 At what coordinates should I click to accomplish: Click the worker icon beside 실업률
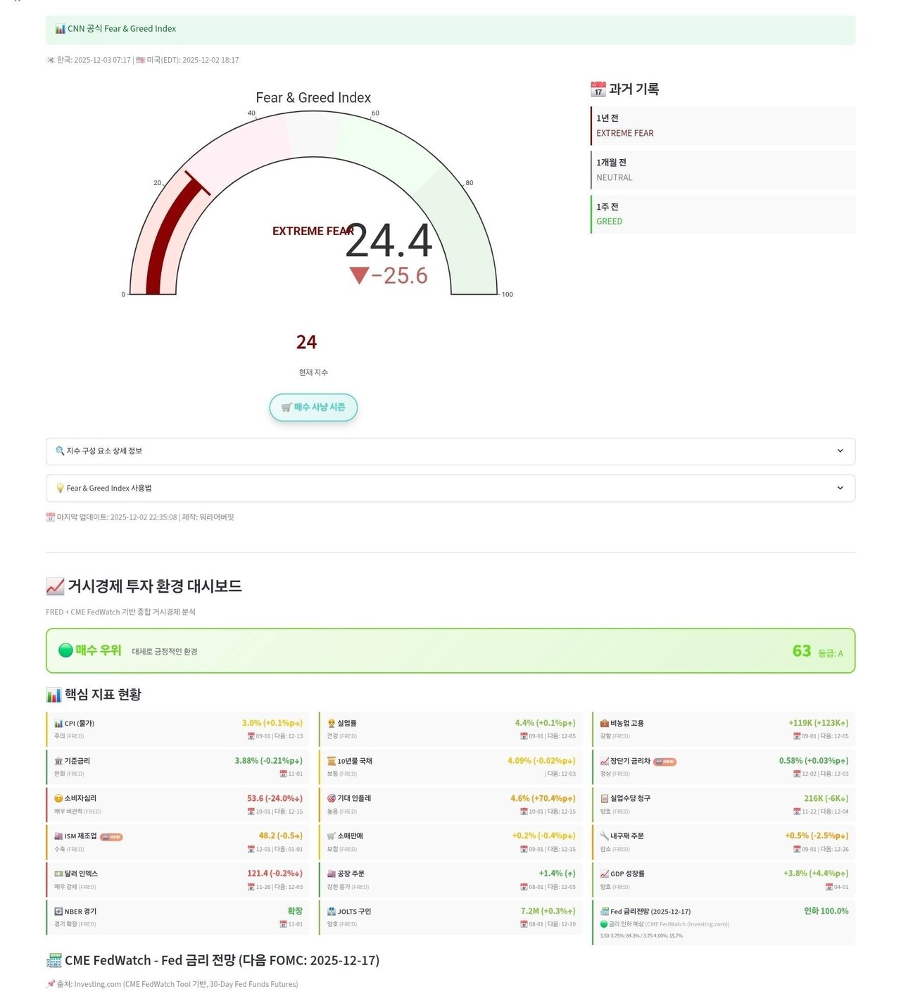click(331, 722)
